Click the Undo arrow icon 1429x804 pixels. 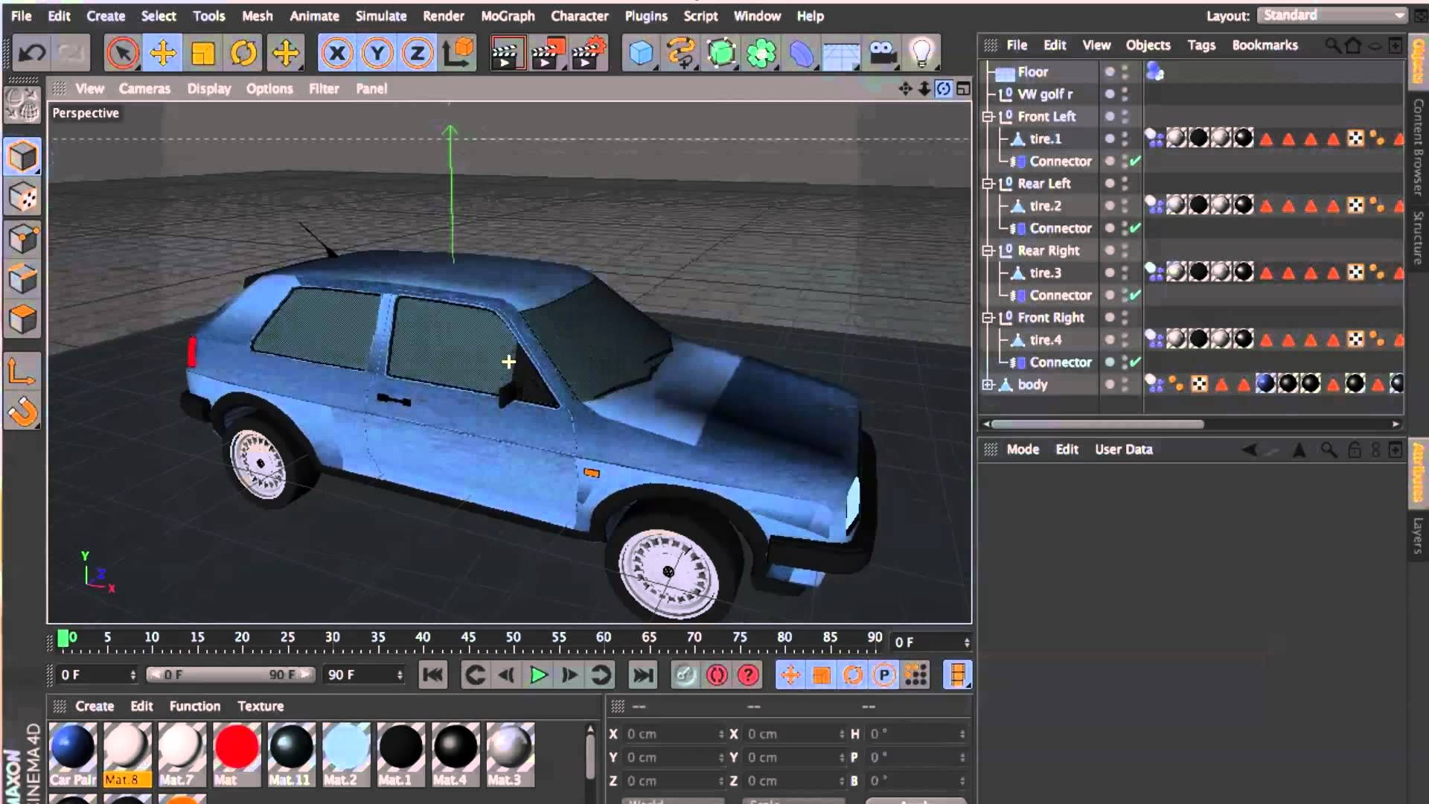coord(32,53)
